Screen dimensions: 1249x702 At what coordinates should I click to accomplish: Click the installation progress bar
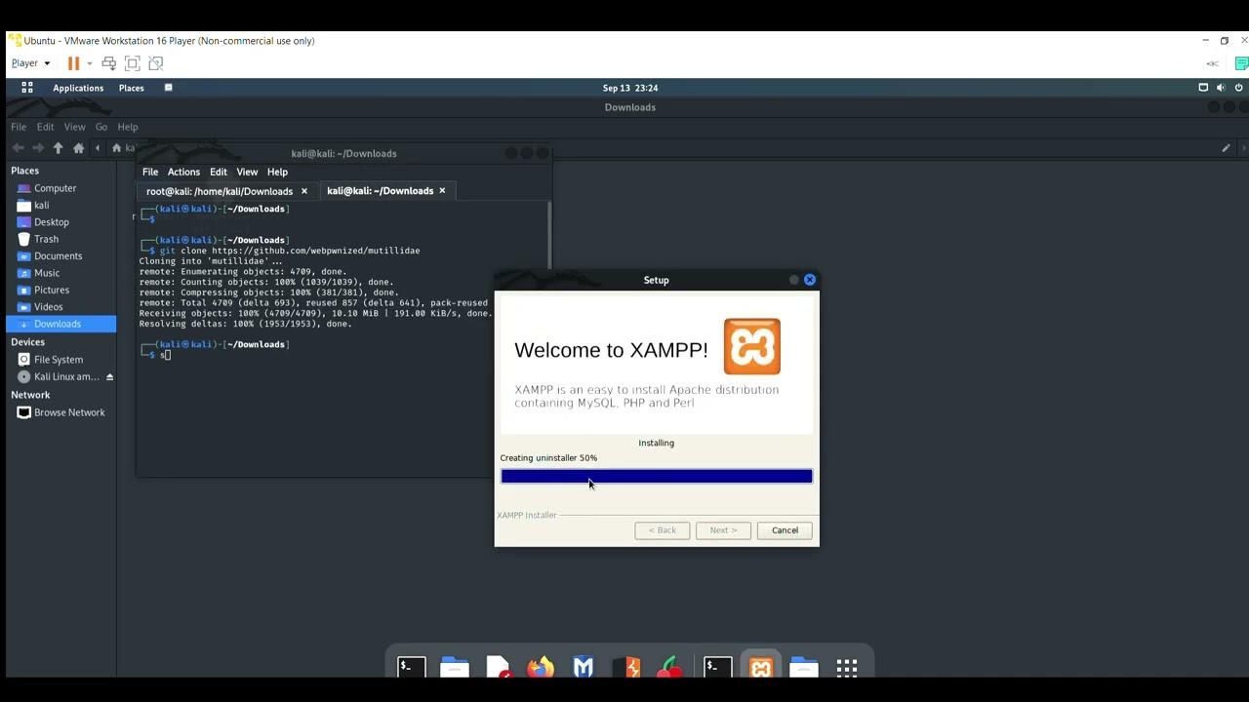point(656,476)
